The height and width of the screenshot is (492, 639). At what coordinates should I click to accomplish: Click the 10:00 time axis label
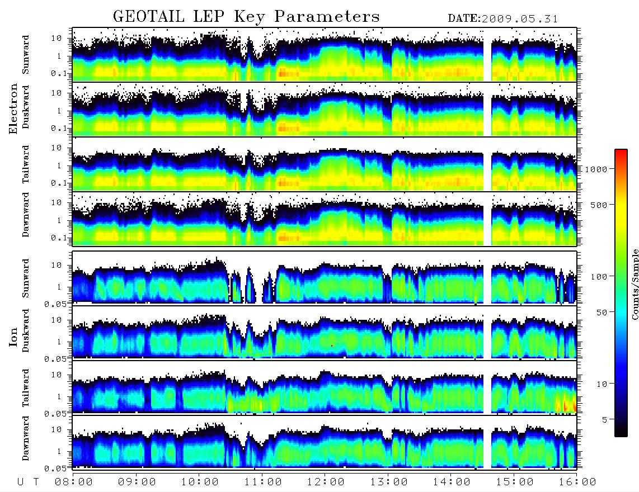pos(200,482)
